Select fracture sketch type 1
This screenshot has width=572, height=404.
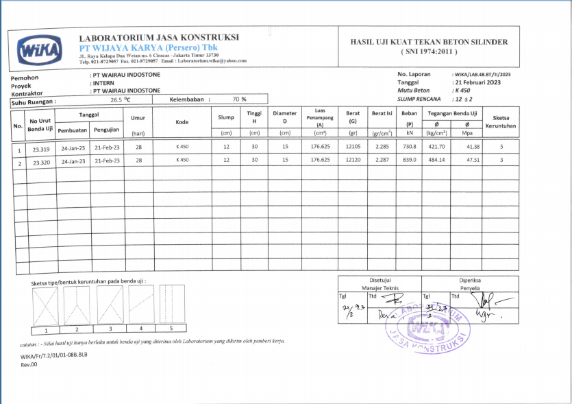pos(45,305)
